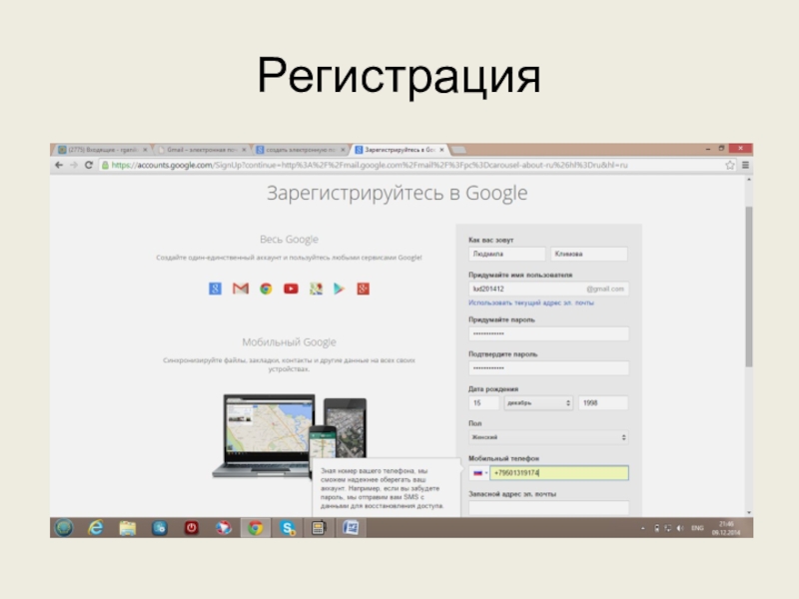Click the red power icon in taskbar

[192, 528]
